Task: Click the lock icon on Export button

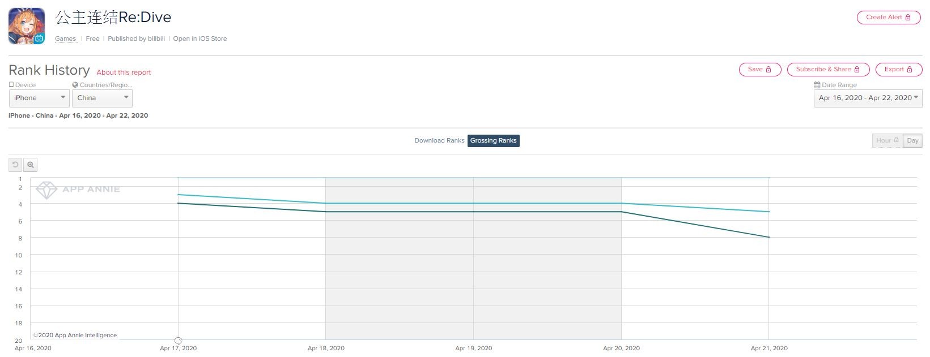Action: [910, 70]
